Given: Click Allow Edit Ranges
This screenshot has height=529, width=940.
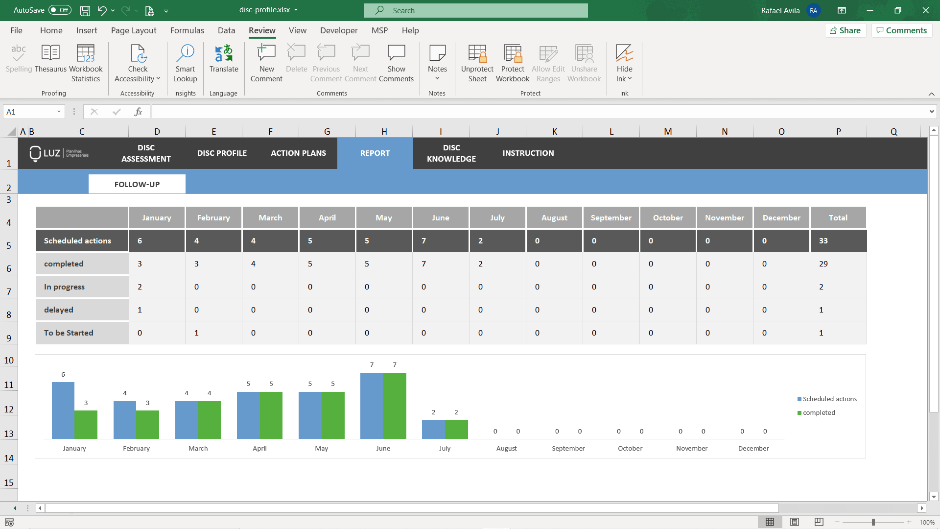Looking at the screenshot, I should [548, 62].
